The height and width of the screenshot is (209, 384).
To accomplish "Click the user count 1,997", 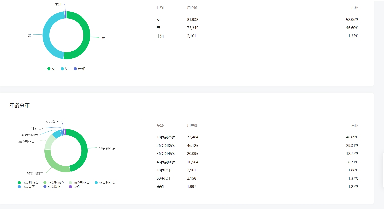I will tap(192, 187).
